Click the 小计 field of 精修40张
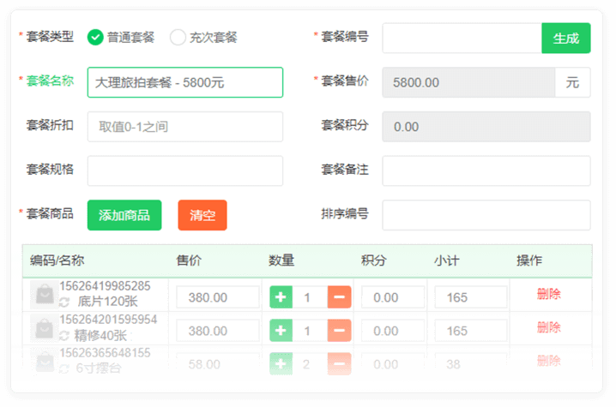Screen dimensions: 616x407 pos(471,331)
